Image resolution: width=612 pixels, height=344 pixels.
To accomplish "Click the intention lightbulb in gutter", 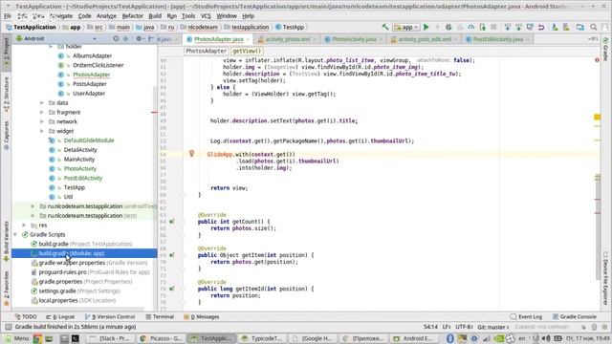I will [x=191, y=153].
